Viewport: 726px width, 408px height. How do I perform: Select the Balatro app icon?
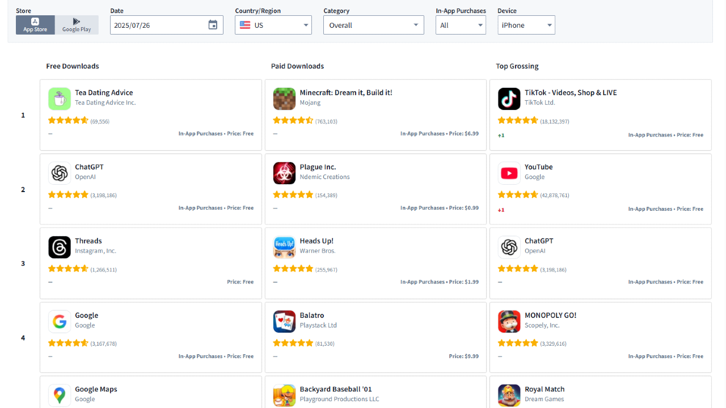tap(284, 321)
